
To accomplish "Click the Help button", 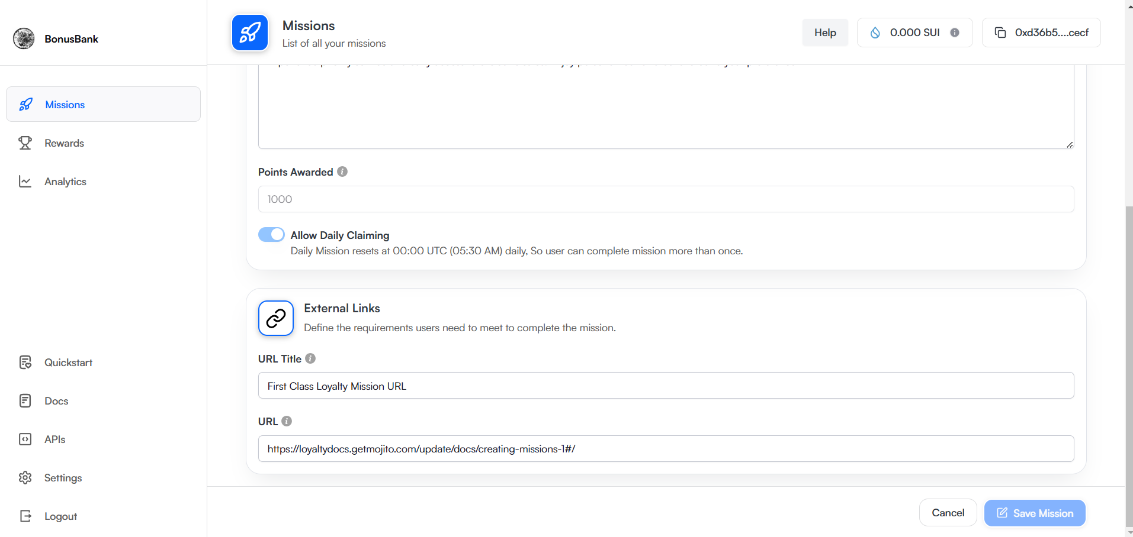I will click(x=825, y=33).
